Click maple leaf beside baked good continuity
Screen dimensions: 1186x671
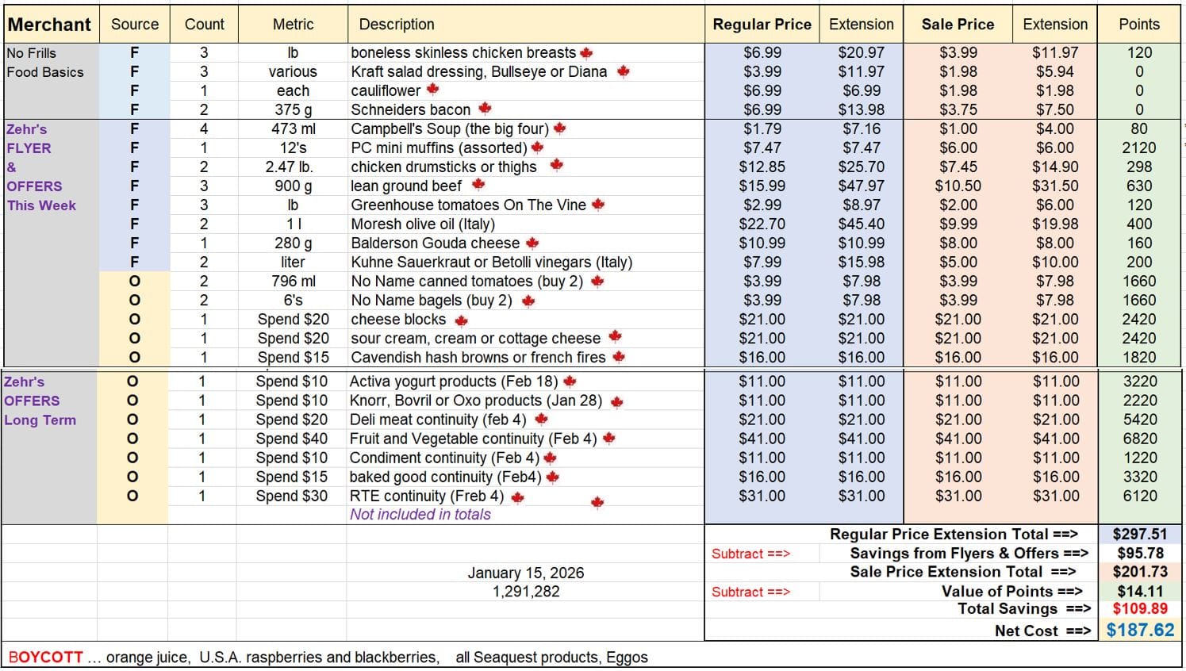tap(553, 477)
